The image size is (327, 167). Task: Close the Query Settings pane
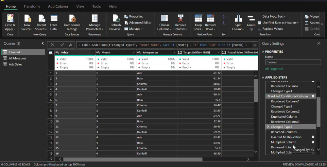(x=318, y=43)
